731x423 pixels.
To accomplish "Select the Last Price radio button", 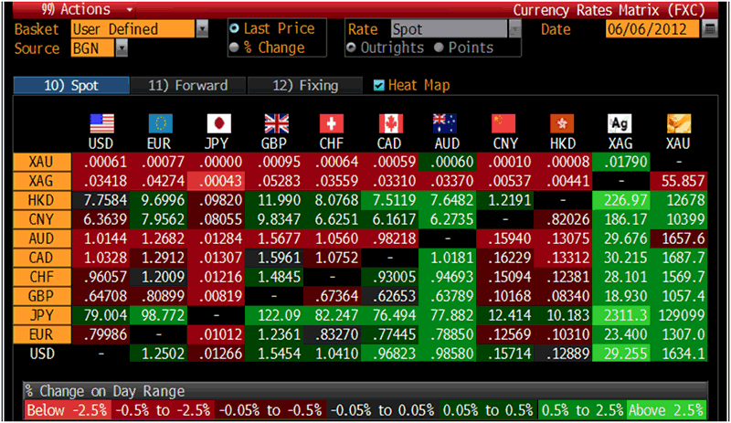I will pos(234,29).
